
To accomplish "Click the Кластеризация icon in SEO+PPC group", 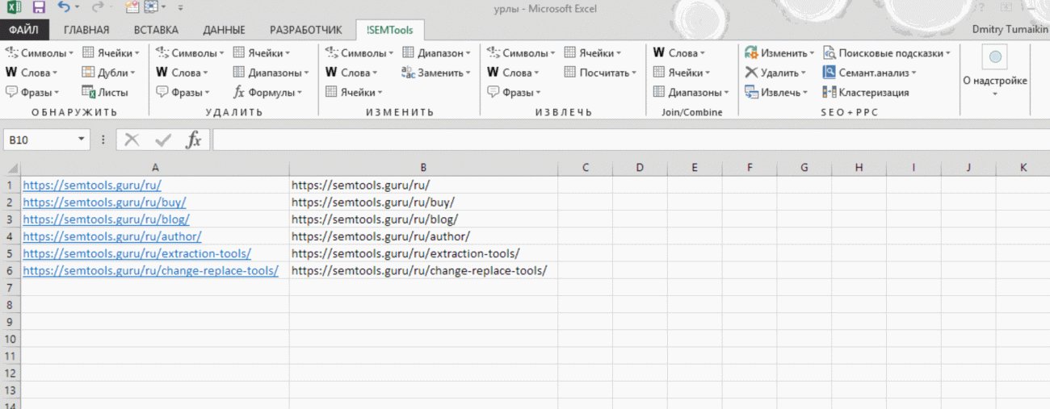I will tap(829, 92).
